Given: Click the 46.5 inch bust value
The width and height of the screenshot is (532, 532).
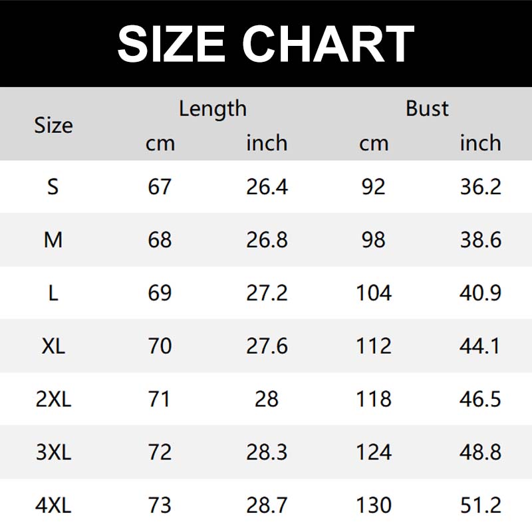Looking at the screenshot, I should coord(480,400).
